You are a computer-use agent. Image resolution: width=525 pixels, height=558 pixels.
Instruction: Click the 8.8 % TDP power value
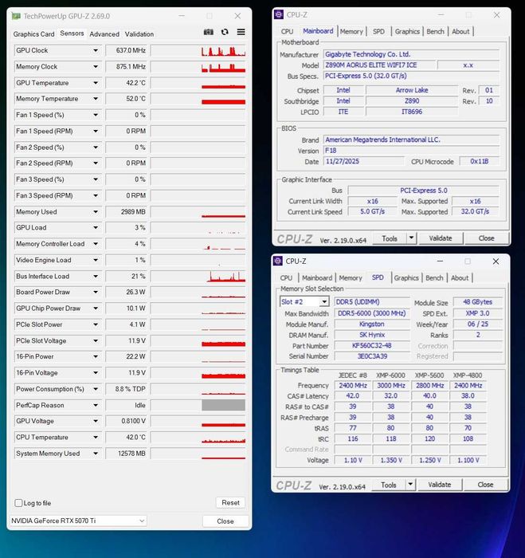tap(126, 389)
